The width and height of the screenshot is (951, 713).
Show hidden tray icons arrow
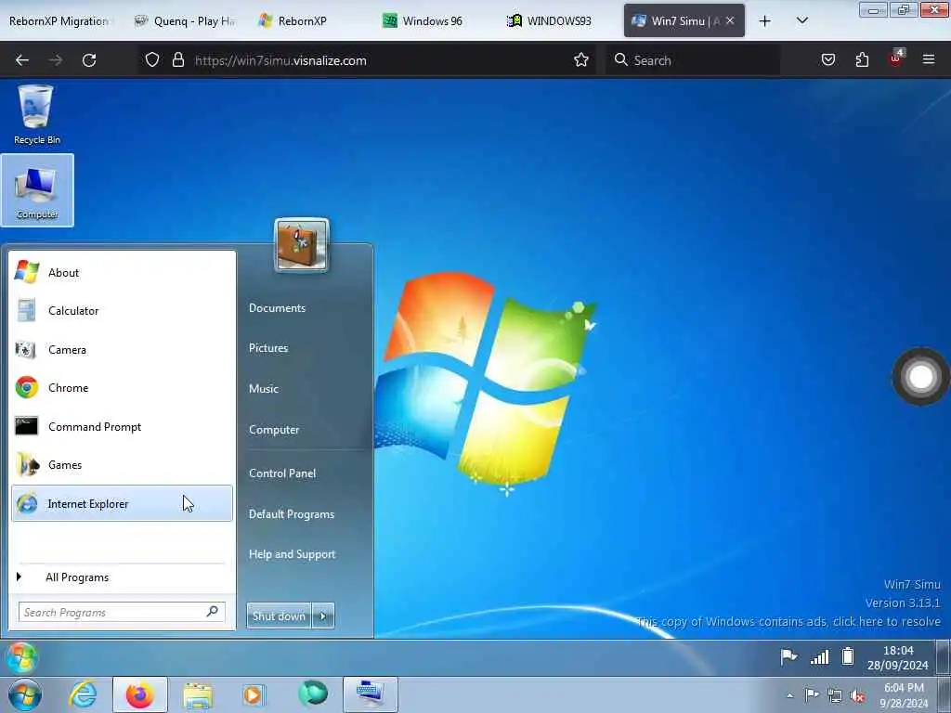789,695
